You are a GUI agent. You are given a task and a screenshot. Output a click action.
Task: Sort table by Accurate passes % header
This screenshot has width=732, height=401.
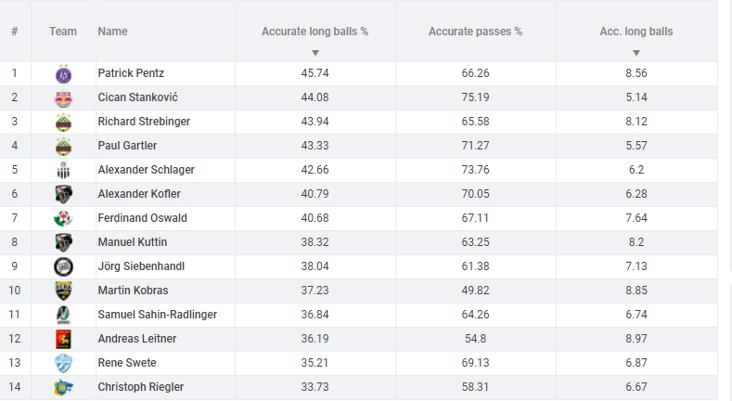(475, 32)
